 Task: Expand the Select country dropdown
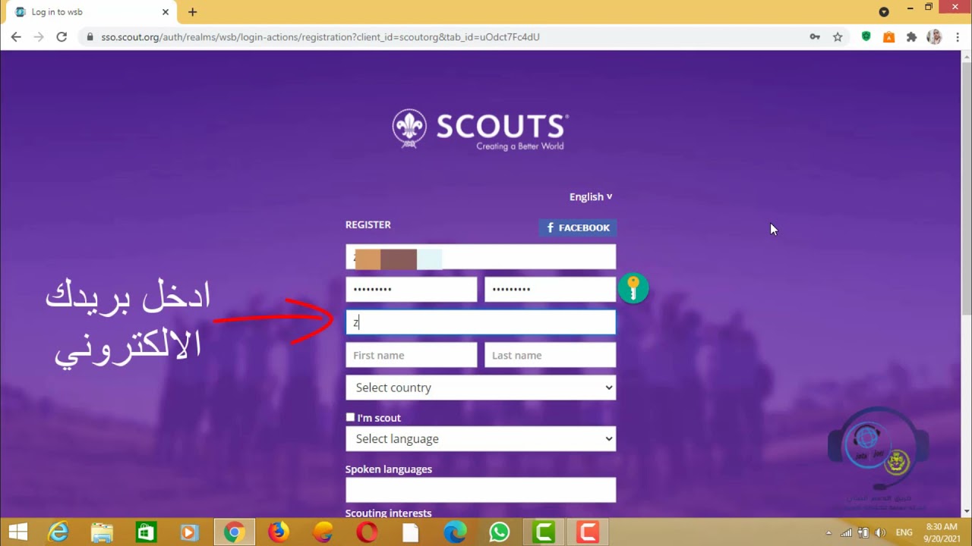(x=481, y=388)
